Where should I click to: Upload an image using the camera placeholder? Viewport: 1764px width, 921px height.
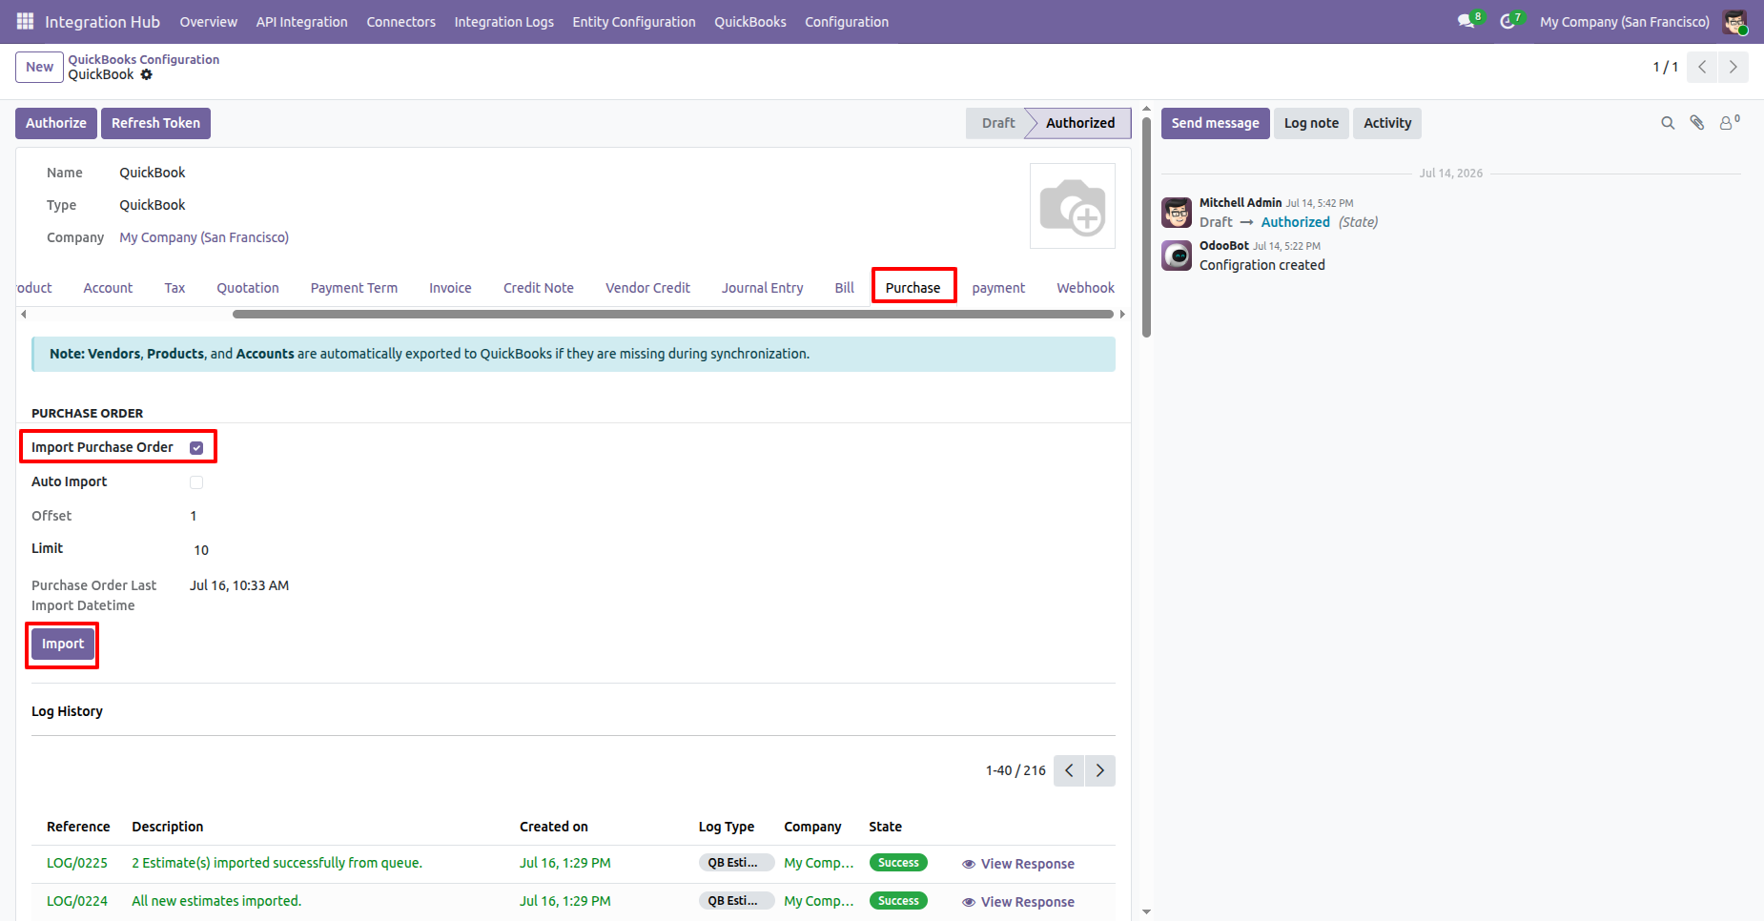coord(1073,206)
